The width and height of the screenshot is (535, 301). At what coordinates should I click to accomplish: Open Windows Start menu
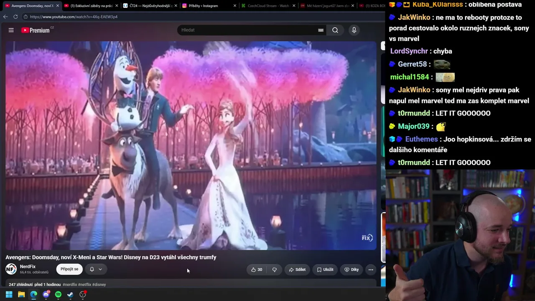9,294
